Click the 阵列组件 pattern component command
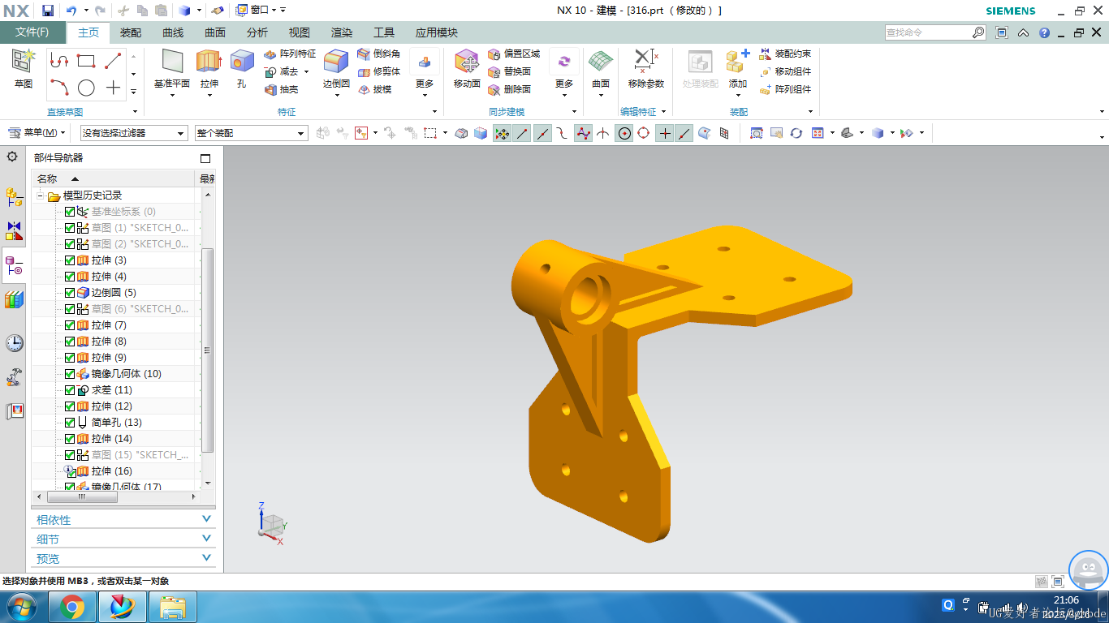 [785, 89]
